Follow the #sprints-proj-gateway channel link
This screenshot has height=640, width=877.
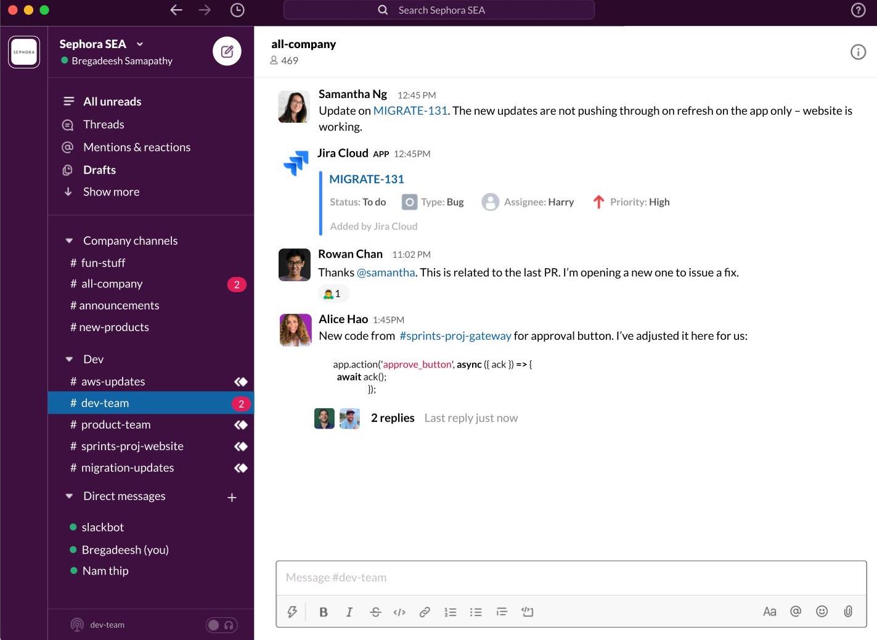[x=455, y=335]
